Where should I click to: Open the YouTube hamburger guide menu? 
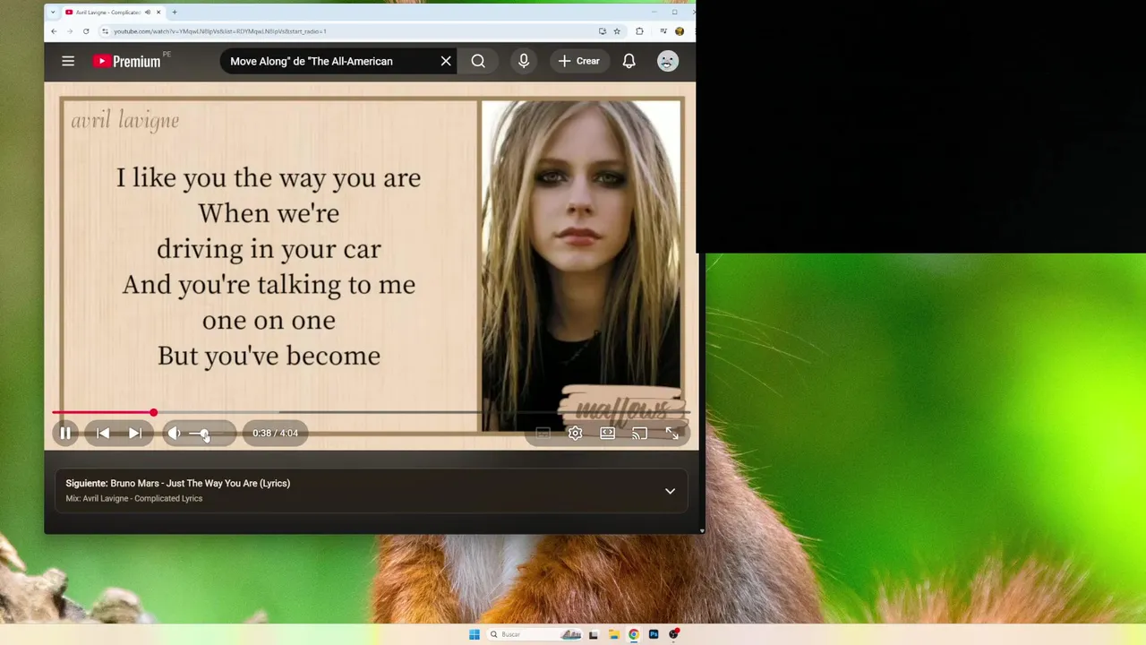click(x=68, y=61)
